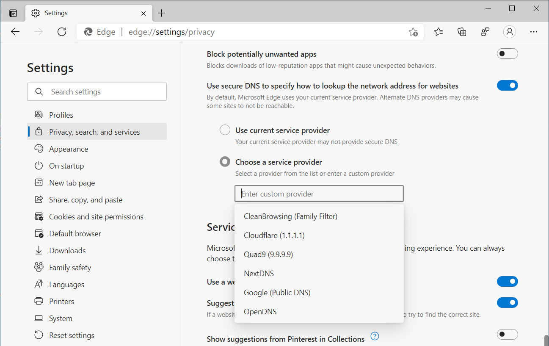549x346 pixels.
Task: Open Profiles settings page
Action: click(x=97, y=115)
